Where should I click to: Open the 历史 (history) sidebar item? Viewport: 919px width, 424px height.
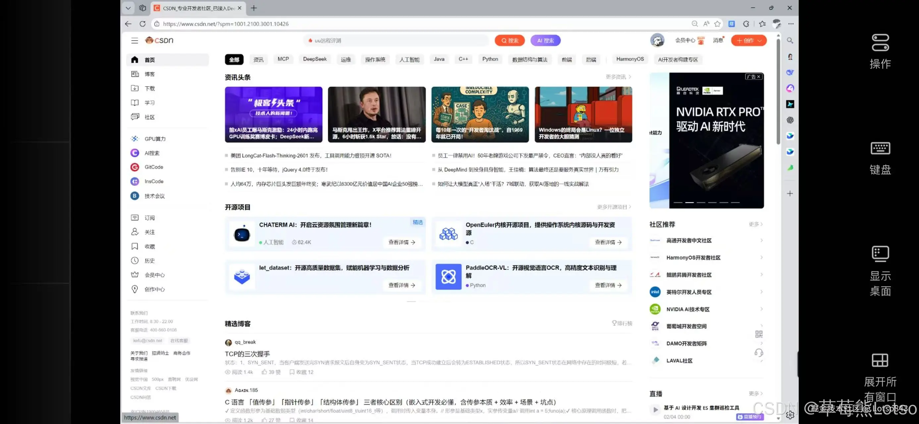(x=149, y=260)
